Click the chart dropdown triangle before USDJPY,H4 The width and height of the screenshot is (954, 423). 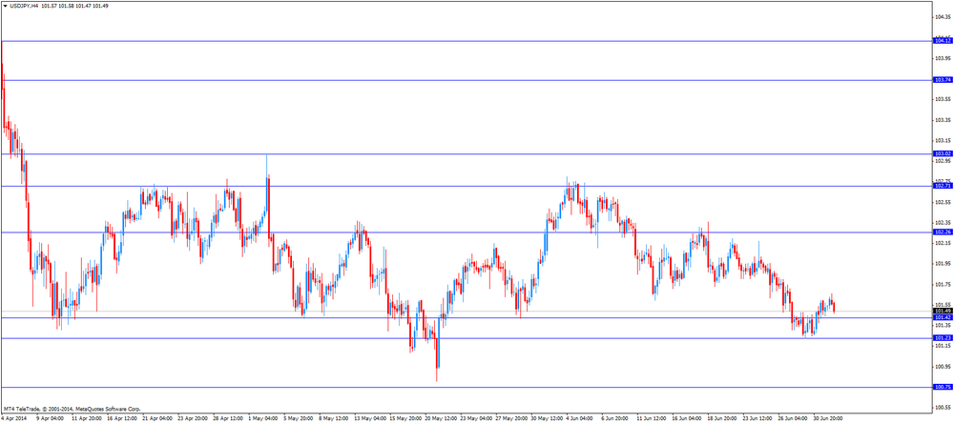pos(6,5)
